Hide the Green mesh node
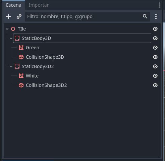The height and width of the screenshot is (161, 165). (x=155, y=48)
